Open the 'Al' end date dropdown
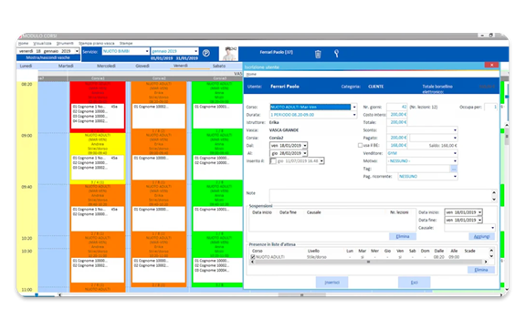The width and height of the screenshot is (526, 330). [x=305, y=153]
